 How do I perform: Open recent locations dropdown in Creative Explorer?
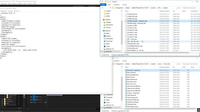coord(108,8)
